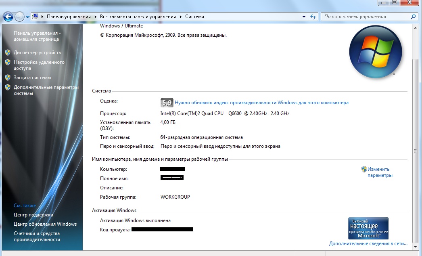Refresh the page with the refresh icon
The width and height of the screenshot is (422, 256).
313,17
